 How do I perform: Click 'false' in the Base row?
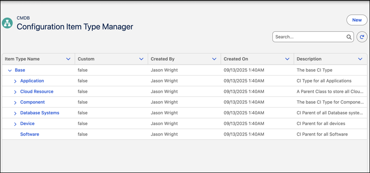point(83,70)
